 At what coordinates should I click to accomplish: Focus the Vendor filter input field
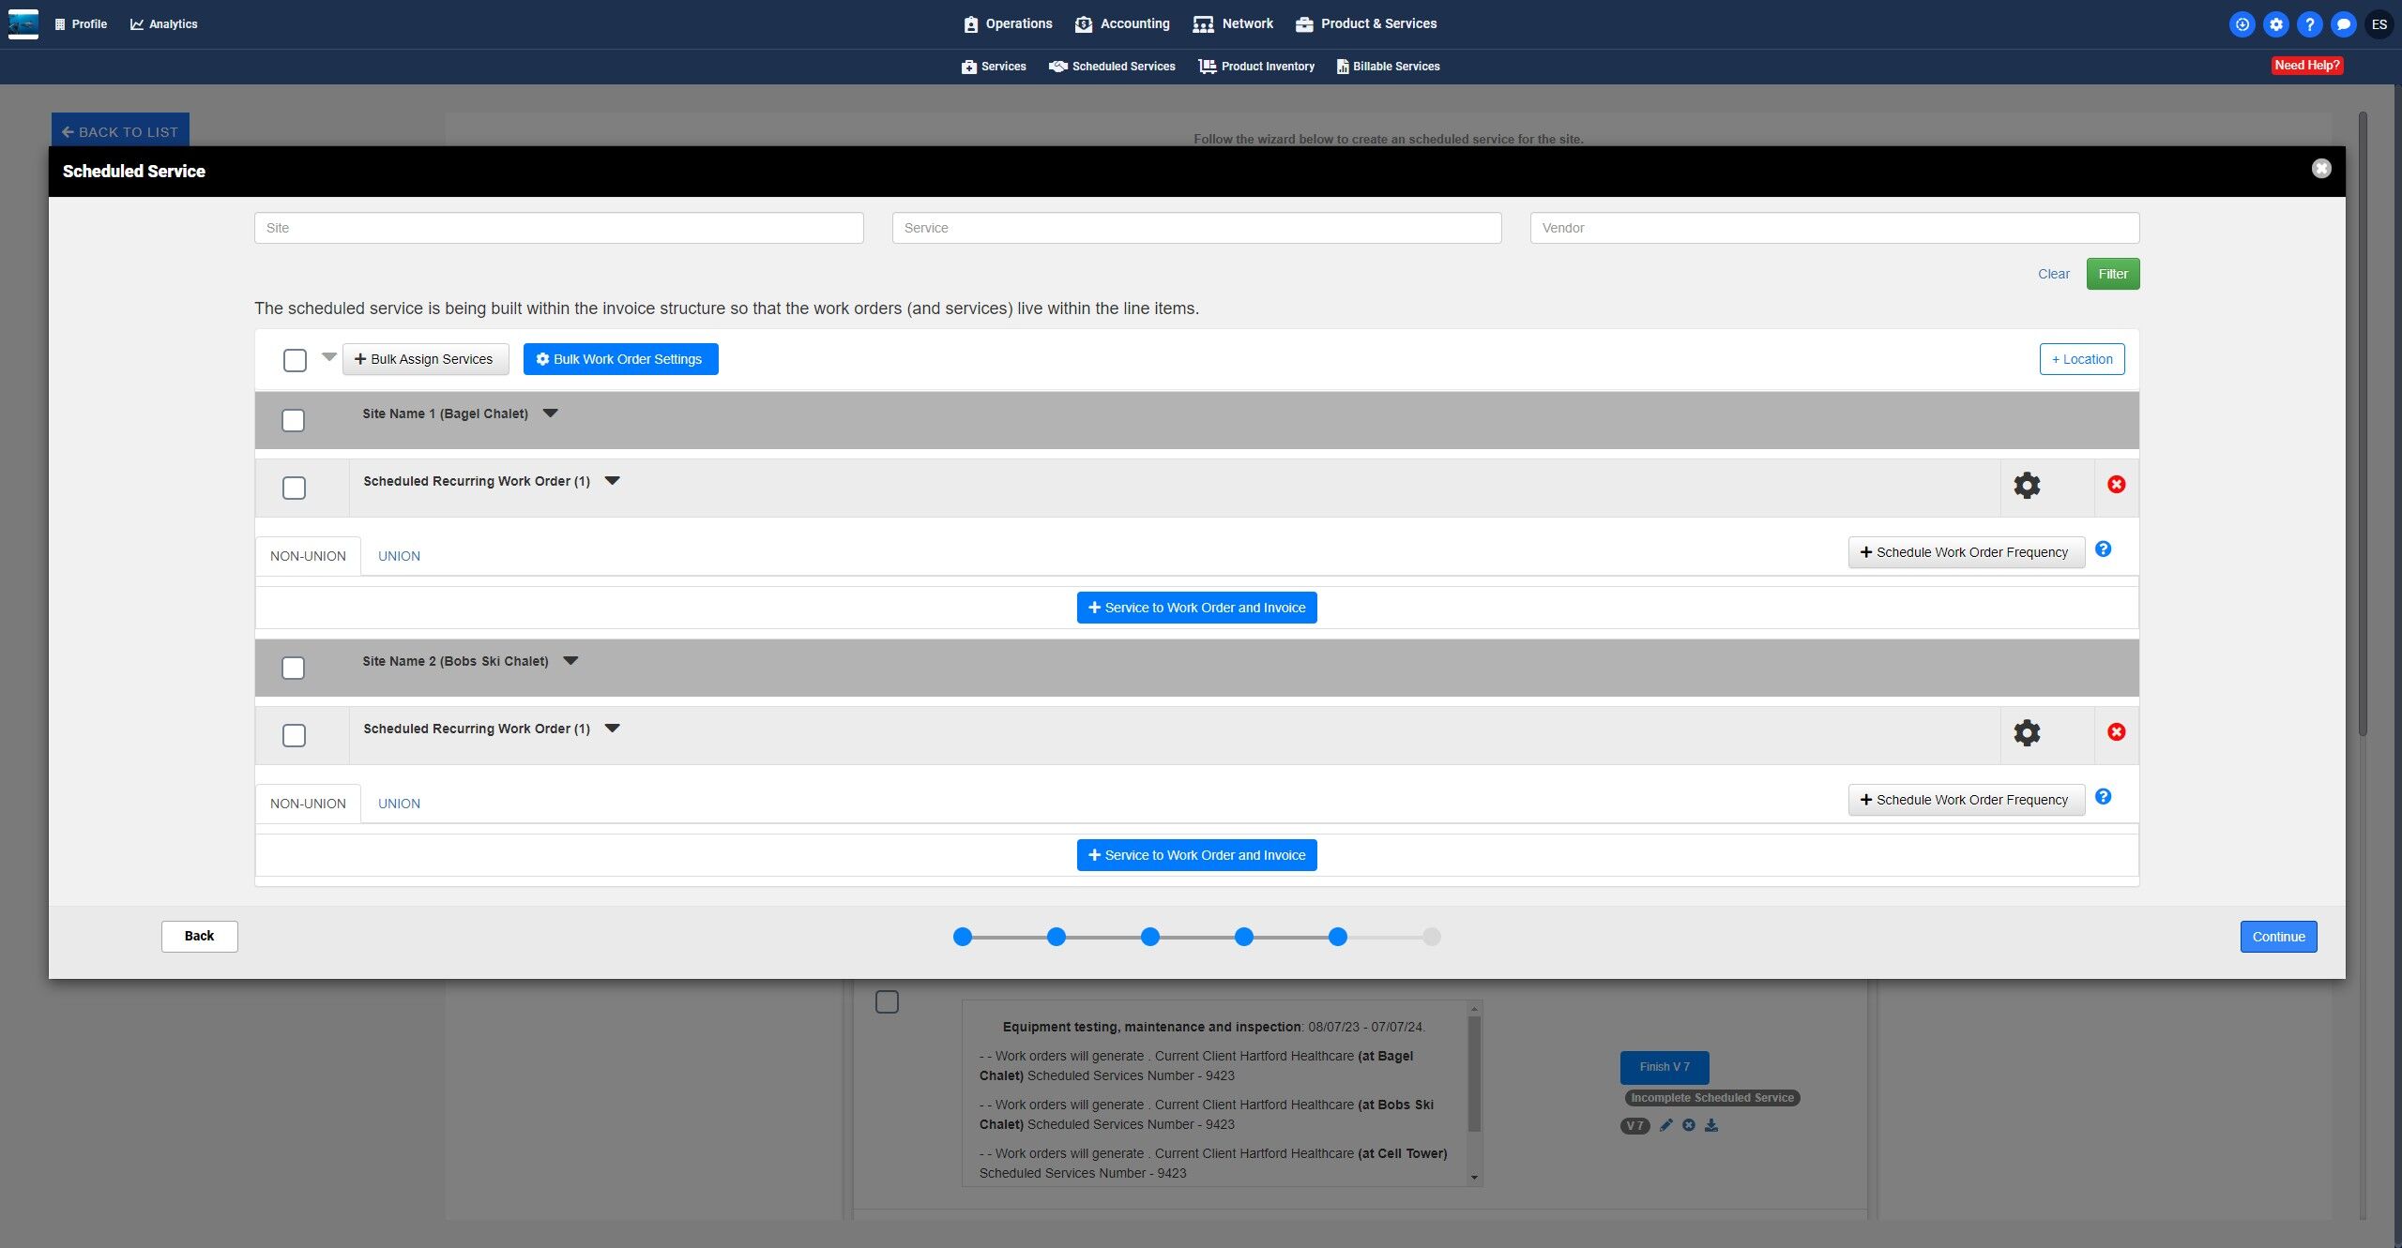click(x=1833, y=228)
